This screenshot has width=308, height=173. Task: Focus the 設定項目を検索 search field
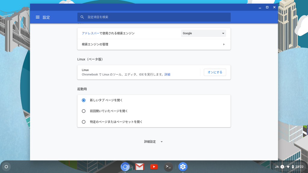[154, 17]
